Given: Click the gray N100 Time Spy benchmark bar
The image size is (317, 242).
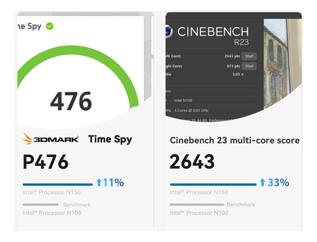Looking at the screenshot, I should 41,205.
